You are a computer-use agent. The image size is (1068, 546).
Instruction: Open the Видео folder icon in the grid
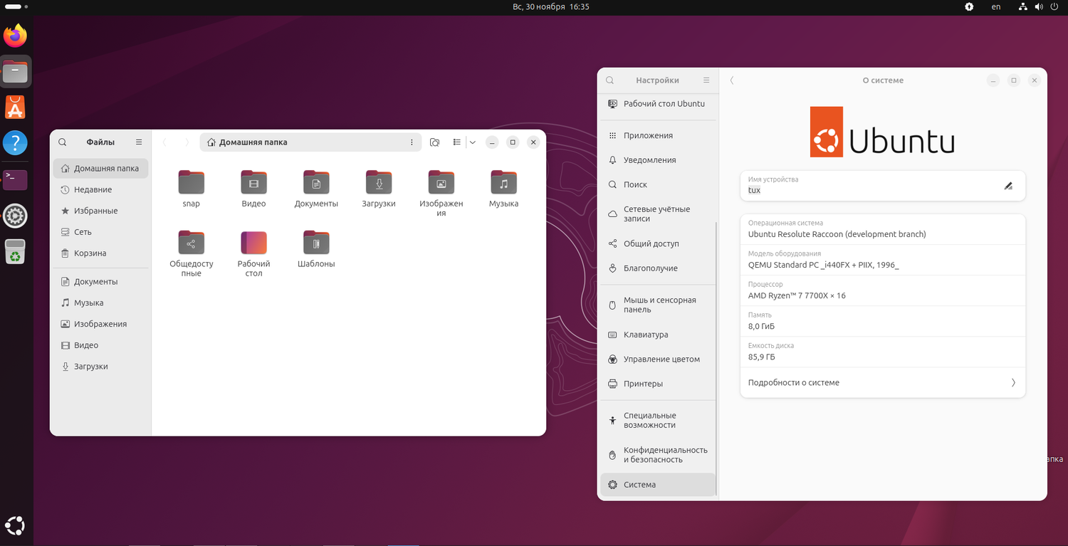(x=253, y=182)
